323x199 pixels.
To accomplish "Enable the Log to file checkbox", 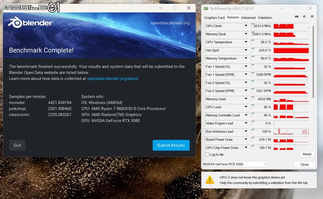I will (207, 154).
